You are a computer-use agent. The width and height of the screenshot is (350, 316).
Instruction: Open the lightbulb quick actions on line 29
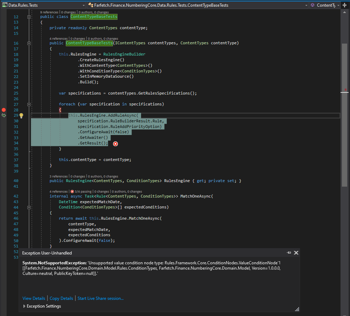(21, 116)
